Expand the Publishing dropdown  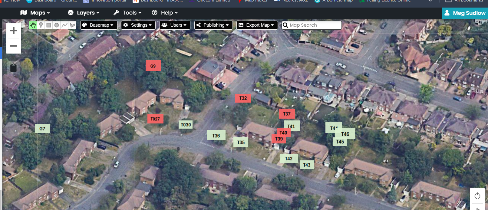click(x=213, y=25)
